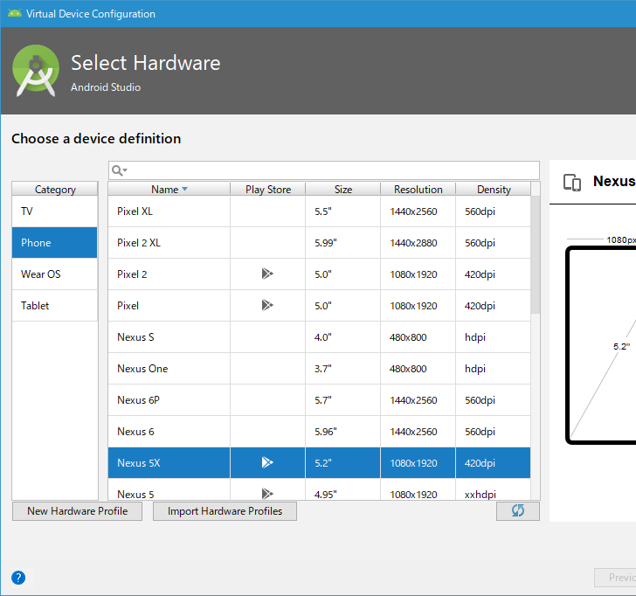Screen dimensions: 636x596
Task: Click the Android Studio logo in header
Action: (36, 71)
